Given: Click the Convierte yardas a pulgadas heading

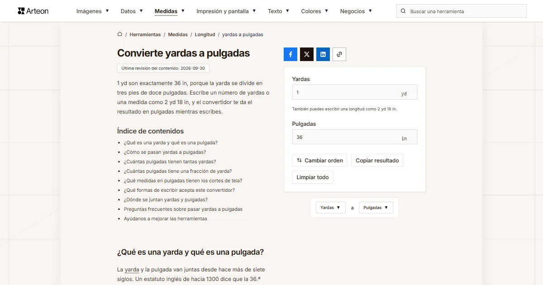Looking at the screenshot, I should (183, 53).
